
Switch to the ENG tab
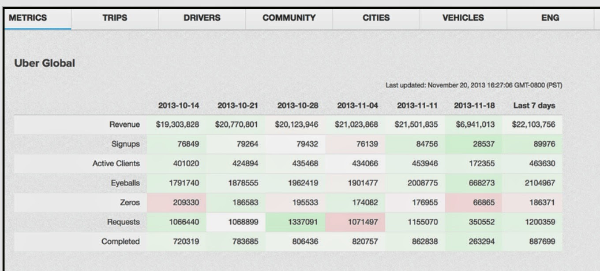(550, 18)
